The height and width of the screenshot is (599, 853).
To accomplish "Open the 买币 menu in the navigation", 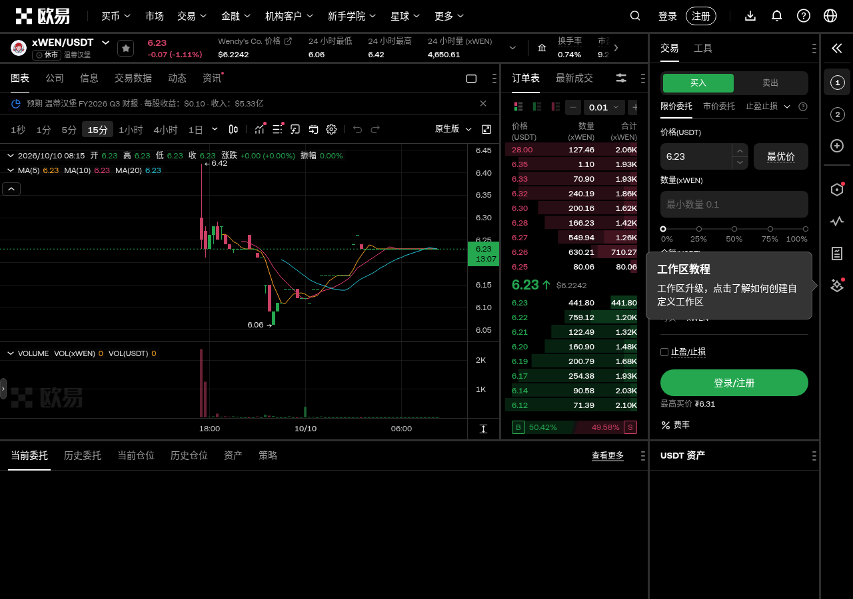I will pos(116,16).
